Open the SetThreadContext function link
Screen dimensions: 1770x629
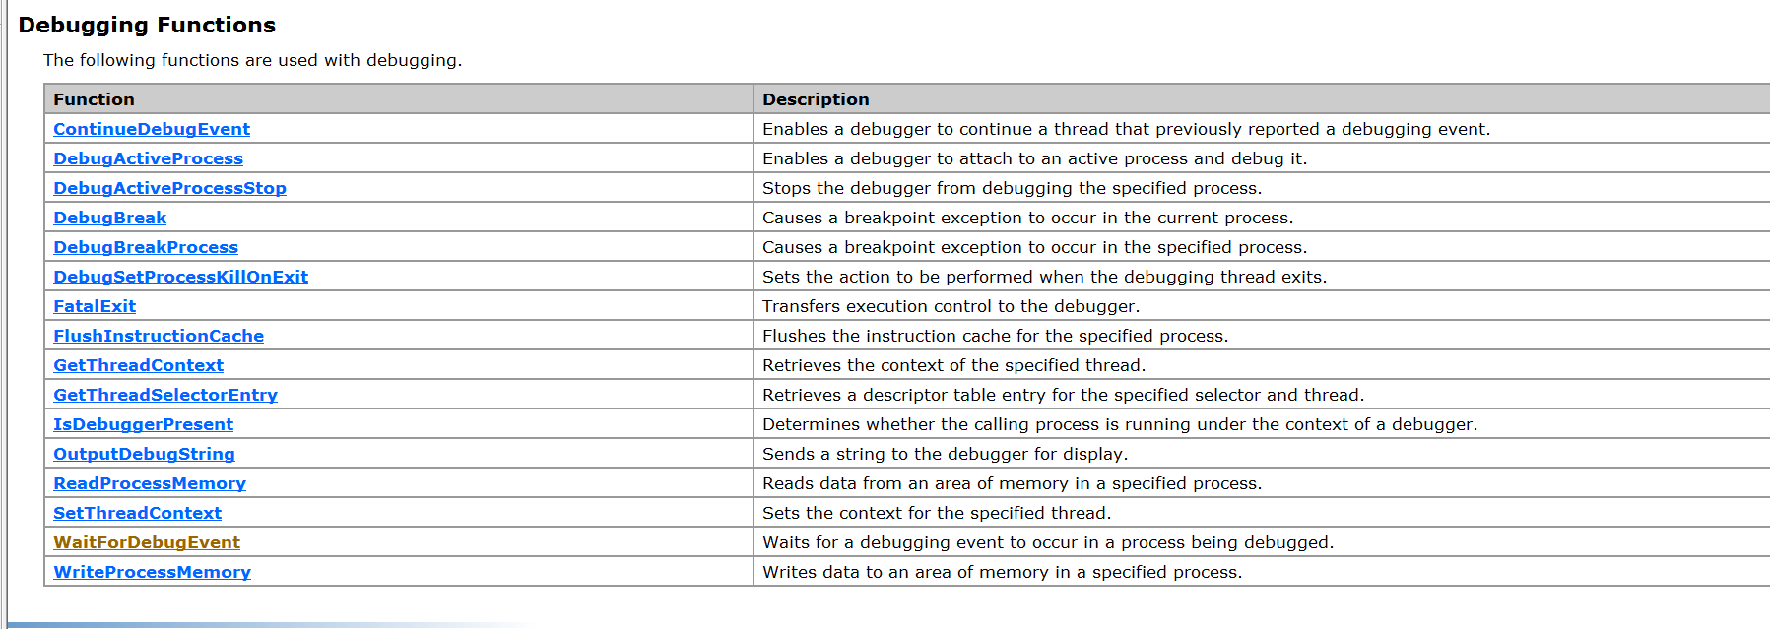click(x=137, y=513)
